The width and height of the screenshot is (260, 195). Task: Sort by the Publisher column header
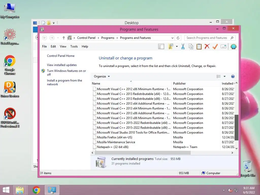[x=196, y=84]
